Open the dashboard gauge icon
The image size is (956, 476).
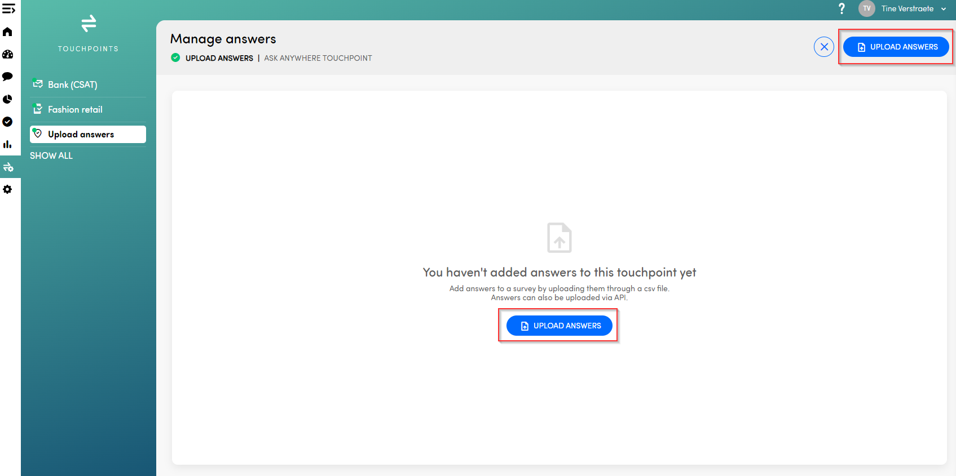(x=8, y=55)
